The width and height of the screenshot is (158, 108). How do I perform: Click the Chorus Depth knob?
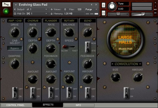[x=33, y=48]
